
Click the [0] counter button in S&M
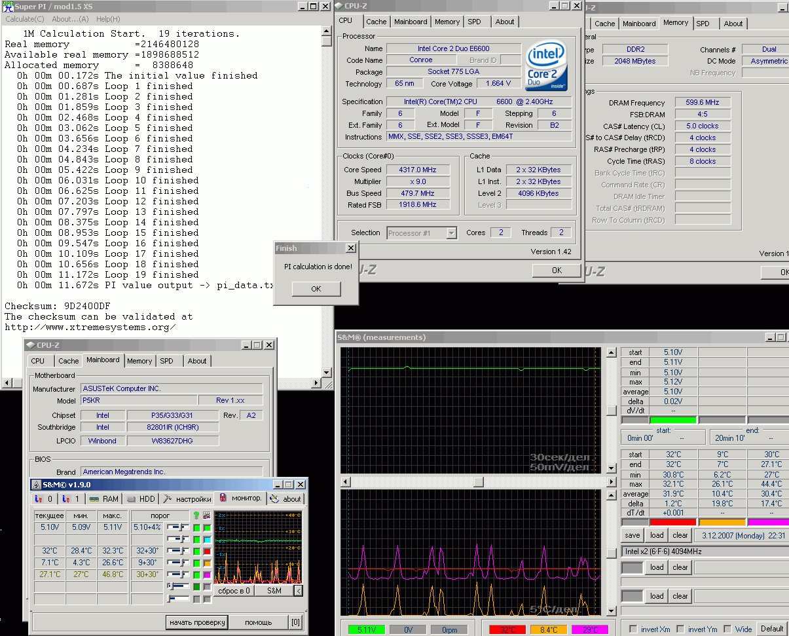[295, 622]
